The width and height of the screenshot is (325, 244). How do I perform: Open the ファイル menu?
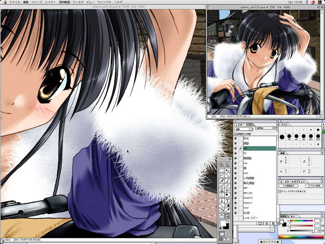tap(15, 2)
